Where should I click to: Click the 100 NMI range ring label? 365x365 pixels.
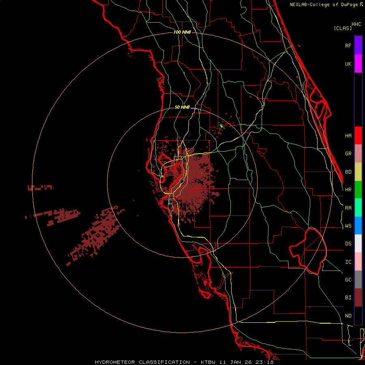(182, 32)
